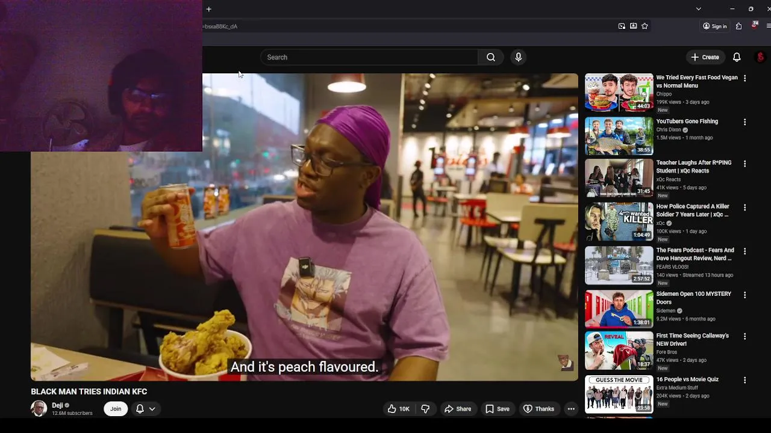Click the Create button
The image size is (771, 433).
click(705, 57)
